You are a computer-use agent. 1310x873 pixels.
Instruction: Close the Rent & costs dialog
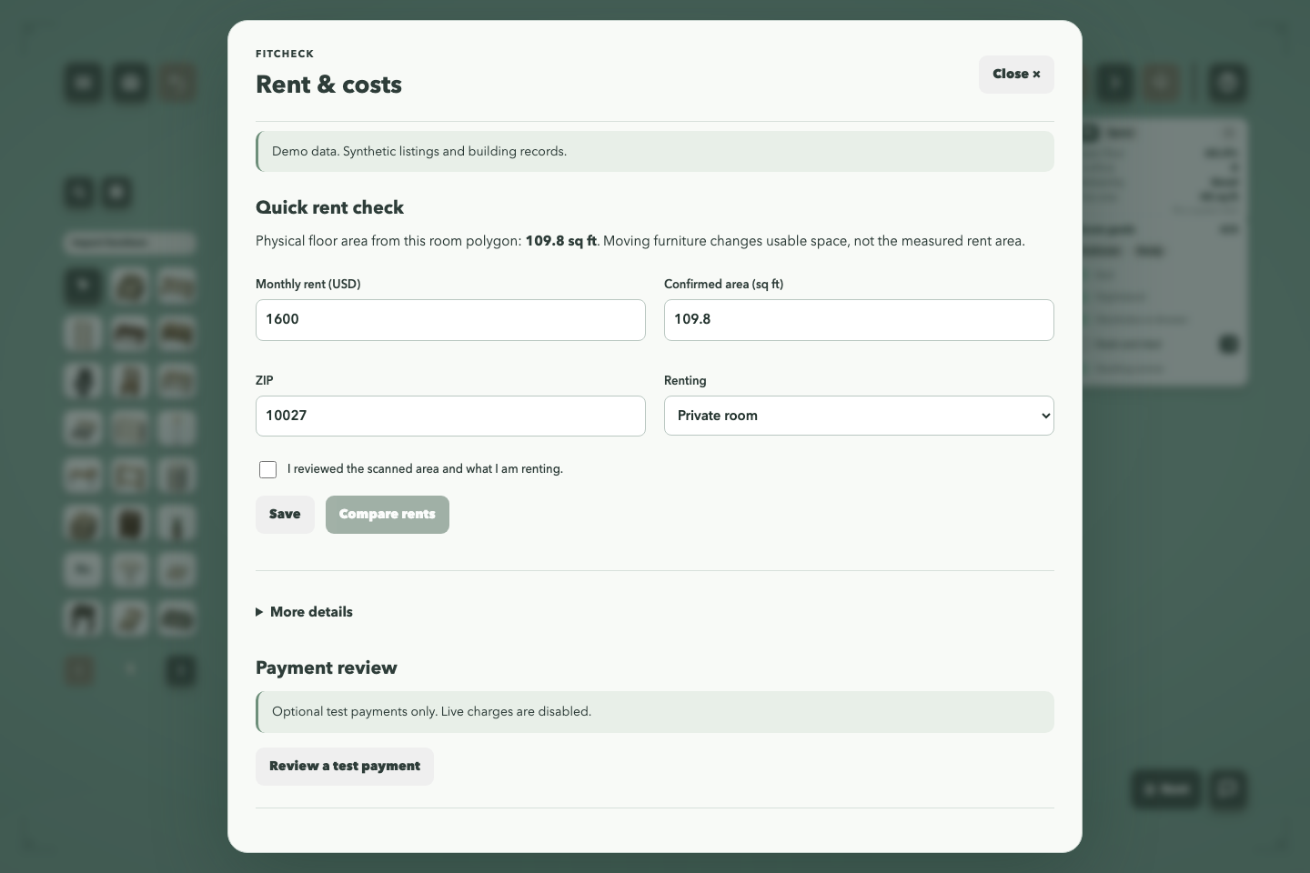pyautogui.click(x=1016, y=75)
